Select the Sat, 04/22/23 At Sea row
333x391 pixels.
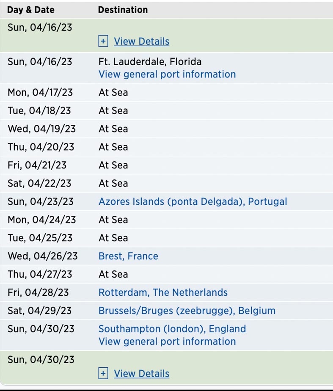coord(167,183)
